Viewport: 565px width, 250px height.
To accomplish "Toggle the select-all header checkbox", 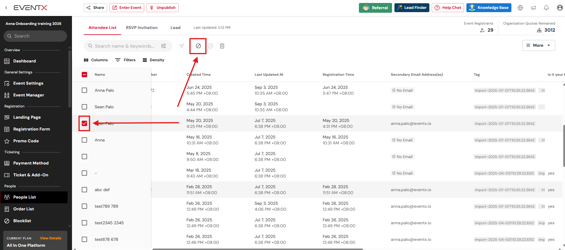I will (x=84, y=75).
